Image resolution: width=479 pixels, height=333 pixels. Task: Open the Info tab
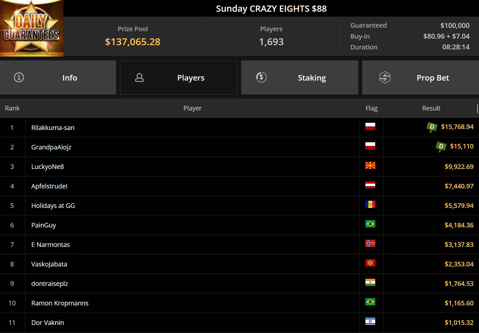tap(58, 78)
